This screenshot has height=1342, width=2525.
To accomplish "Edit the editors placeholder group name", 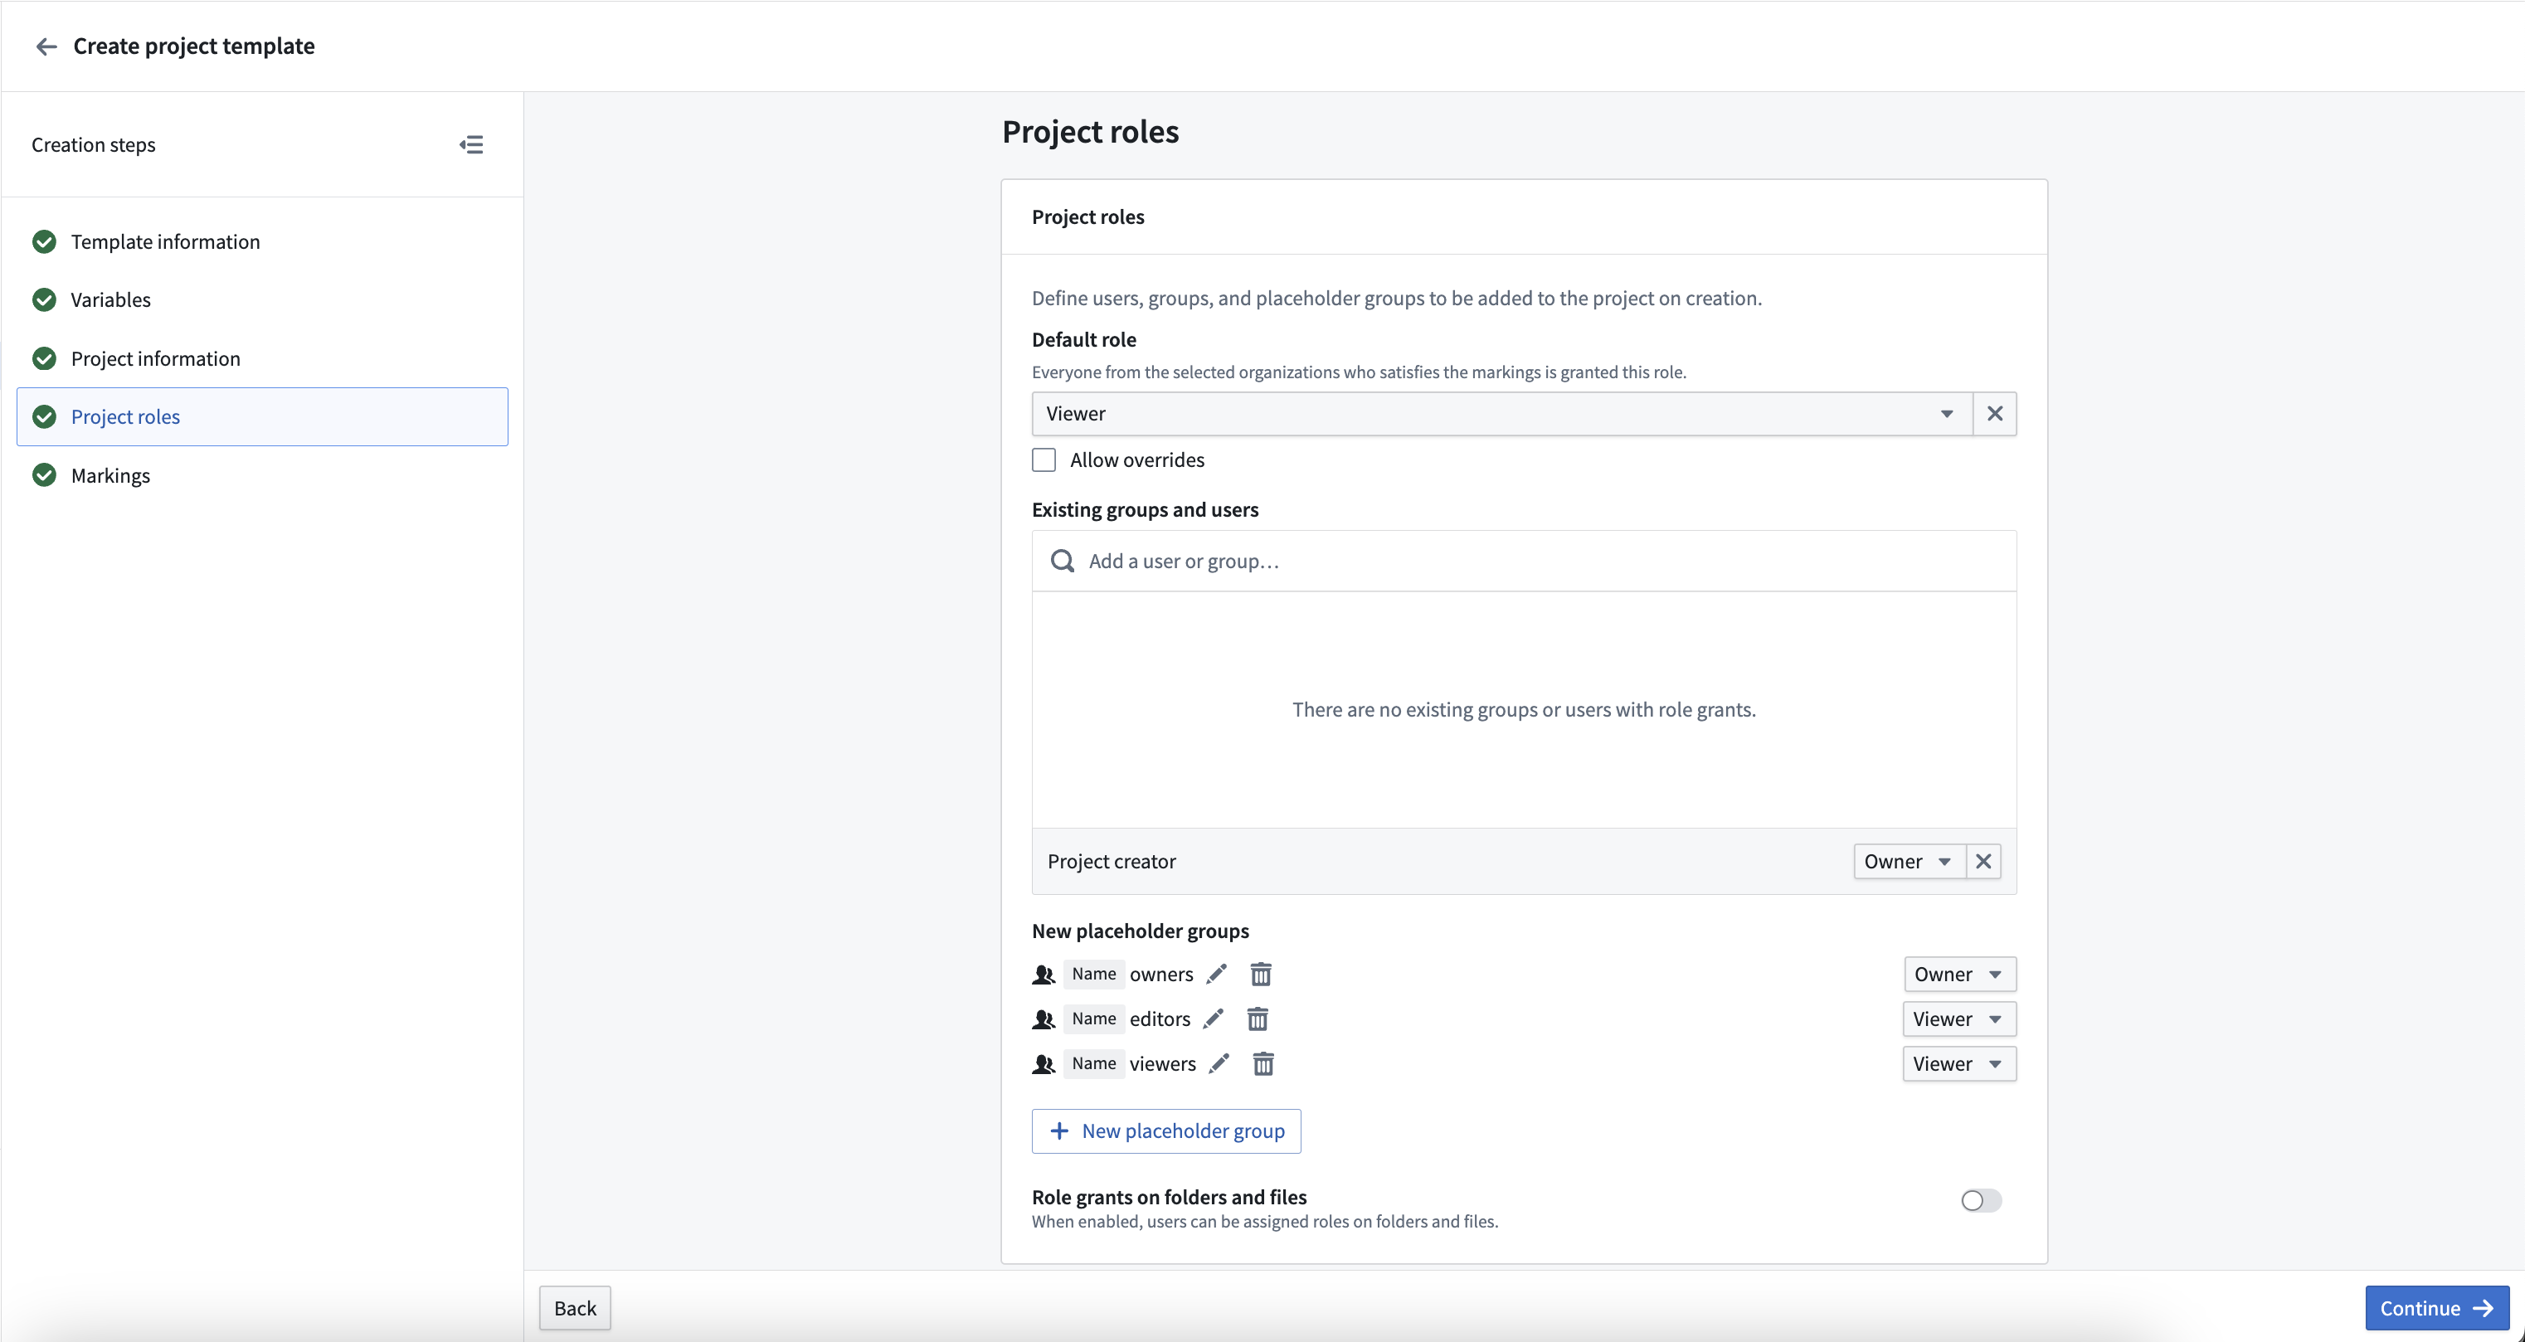I will (1214, 1019).
